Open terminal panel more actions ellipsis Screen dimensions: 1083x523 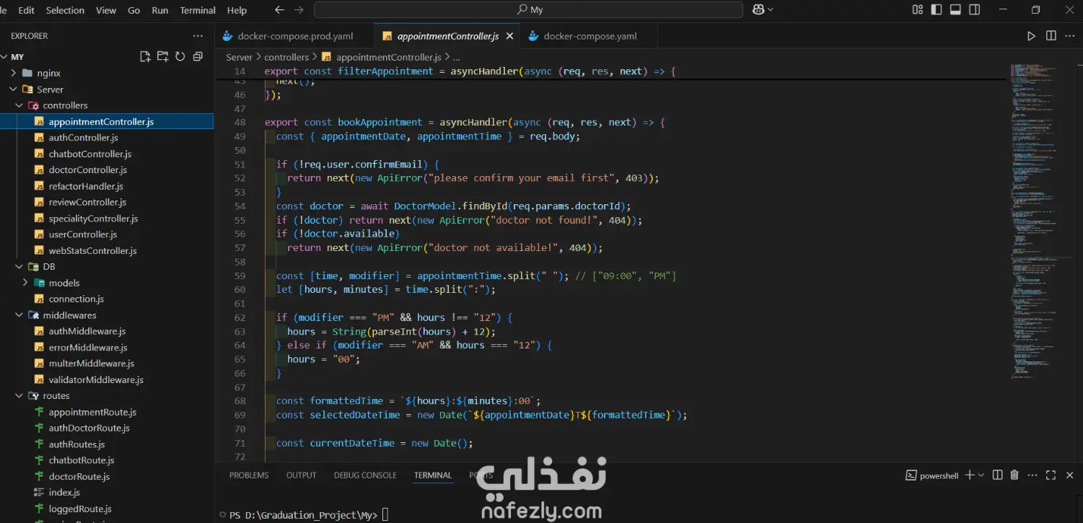[1032, 475]
